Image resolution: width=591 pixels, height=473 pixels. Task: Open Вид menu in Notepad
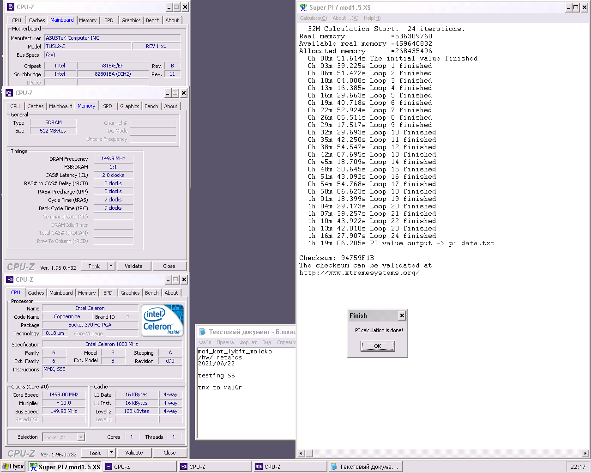coord(266,342)
